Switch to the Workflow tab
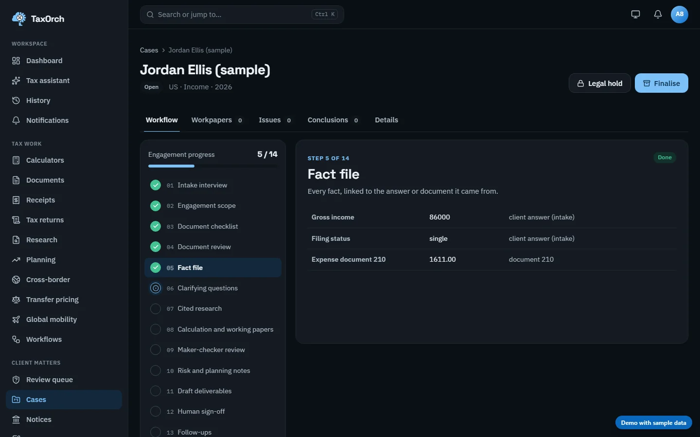The height and width of the screenshot is (437, 700). coord(162,120)
